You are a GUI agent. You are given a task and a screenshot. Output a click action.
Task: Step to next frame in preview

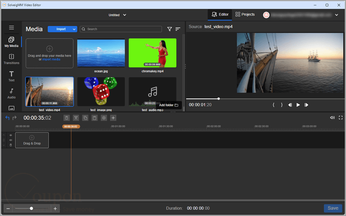pos(306,105)
